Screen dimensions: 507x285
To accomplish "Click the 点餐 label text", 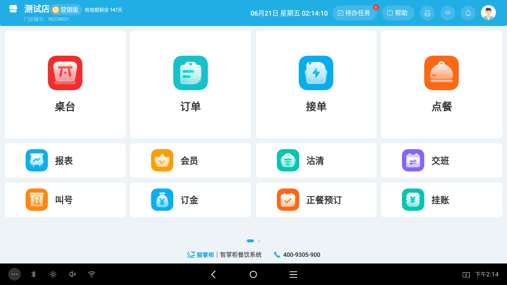I will (441, 107).
